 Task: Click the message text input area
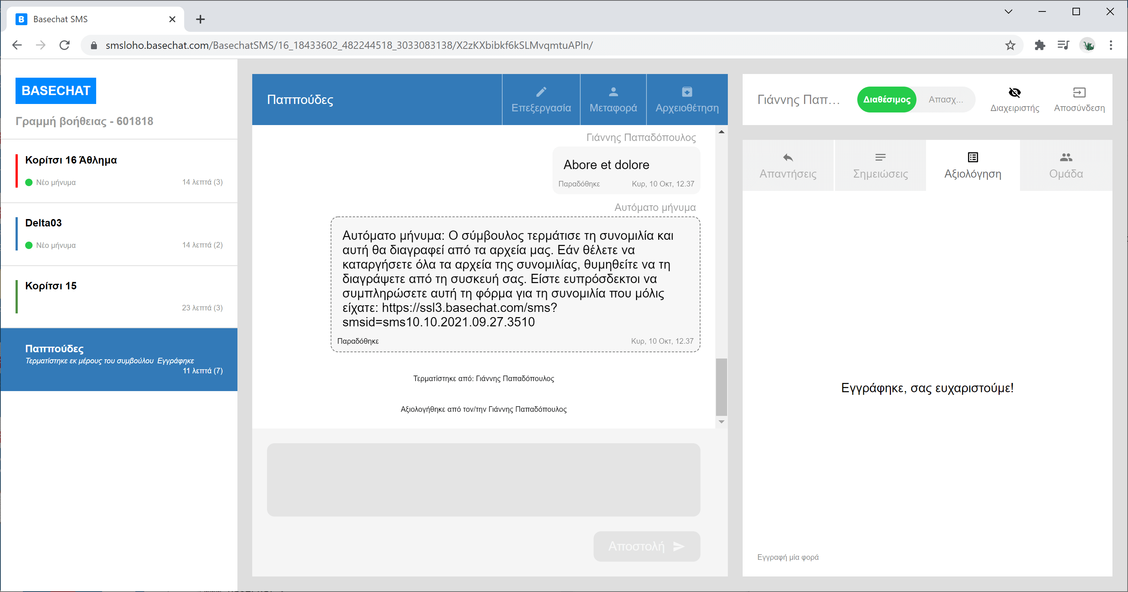click(483, 480)
